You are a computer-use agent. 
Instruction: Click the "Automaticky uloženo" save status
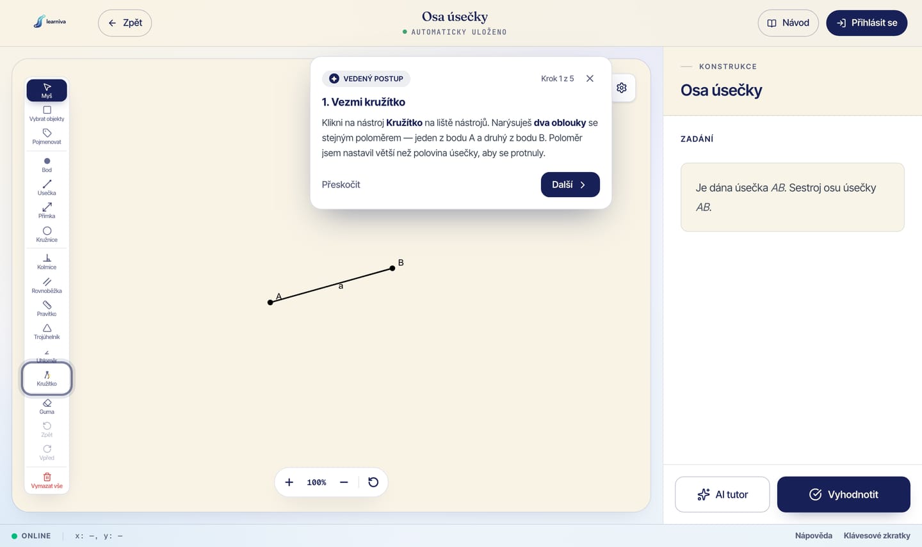(x=455, y=32)
